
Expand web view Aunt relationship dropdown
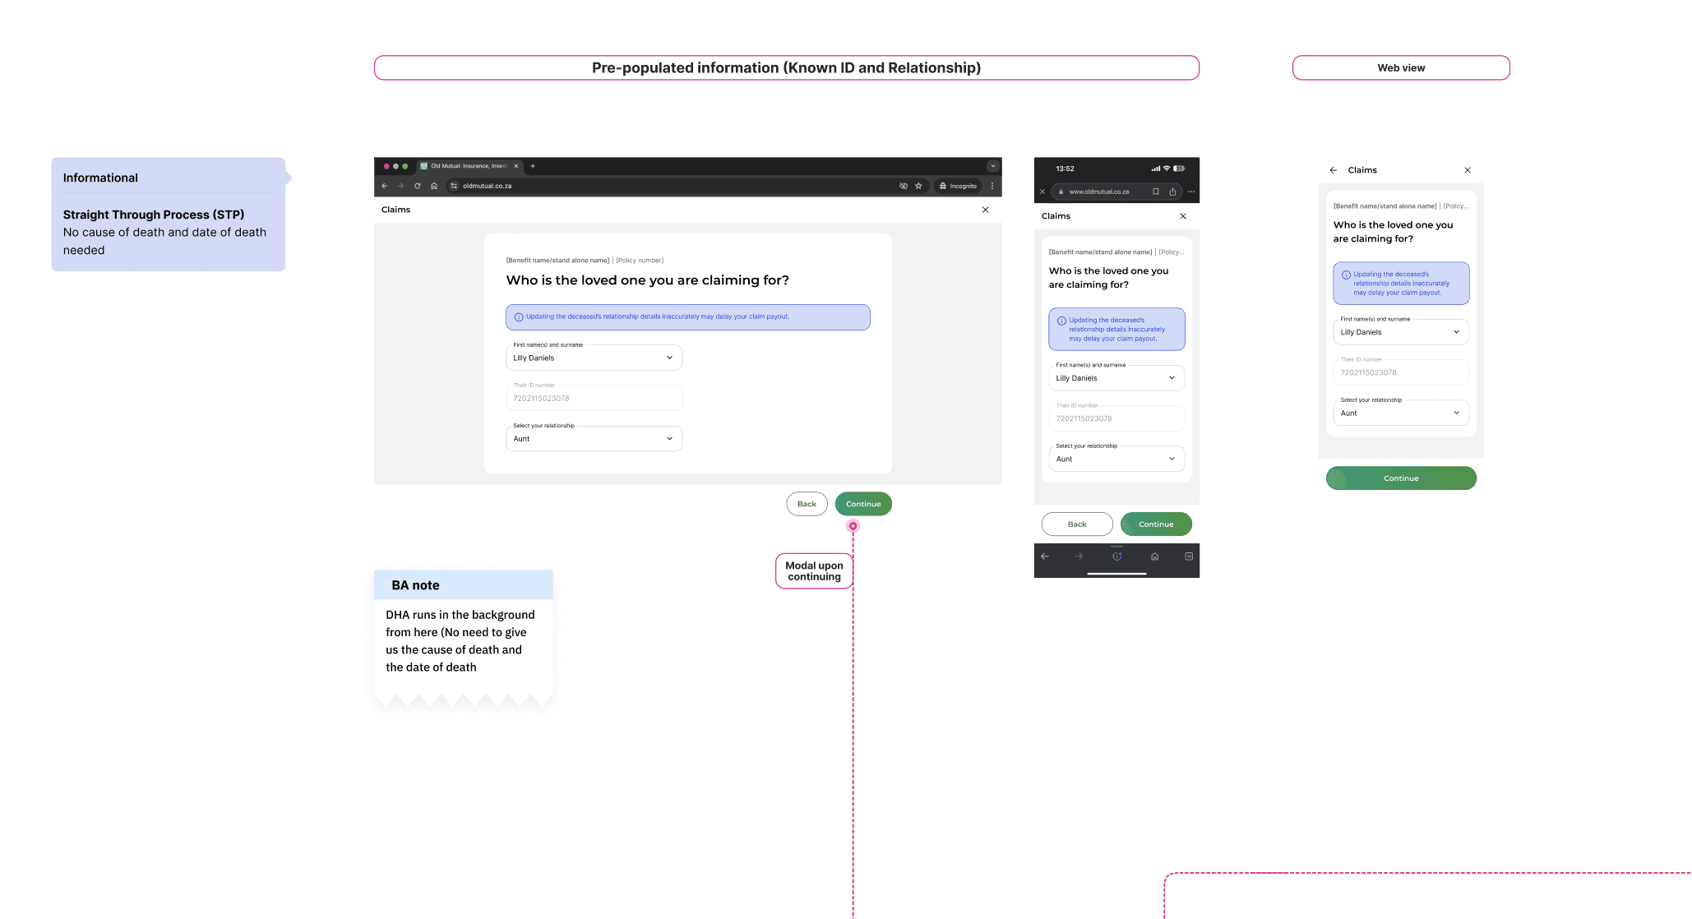click(1400, 413)
